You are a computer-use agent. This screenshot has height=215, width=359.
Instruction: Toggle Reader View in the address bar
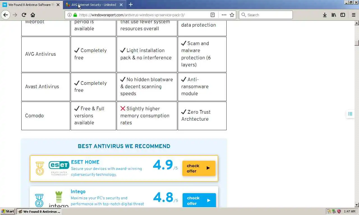213,15
